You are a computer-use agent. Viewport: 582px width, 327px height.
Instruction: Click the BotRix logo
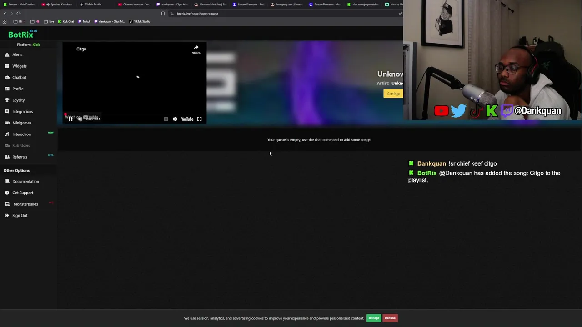pos(22,34)
